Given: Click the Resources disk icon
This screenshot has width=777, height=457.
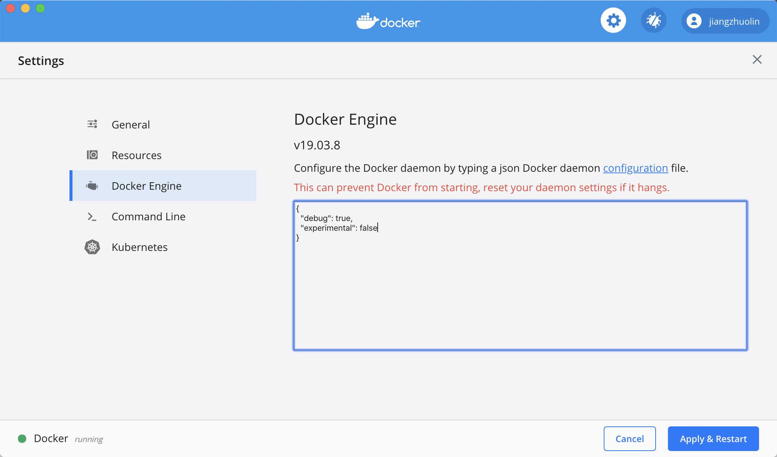Looking at the screenshot, I should pyautogui.click(x=92, y=155).
